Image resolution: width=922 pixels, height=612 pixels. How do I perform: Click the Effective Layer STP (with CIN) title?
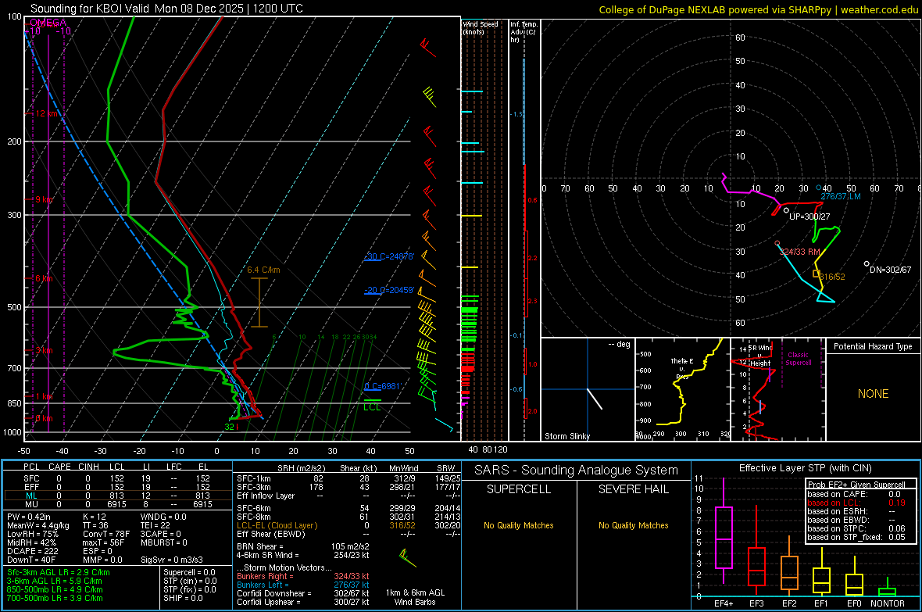[805, 468]
